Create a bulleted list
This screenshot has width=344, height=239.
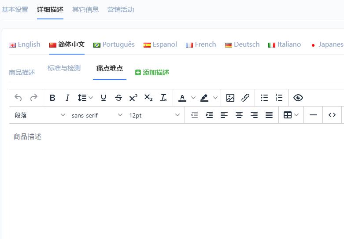264,98
